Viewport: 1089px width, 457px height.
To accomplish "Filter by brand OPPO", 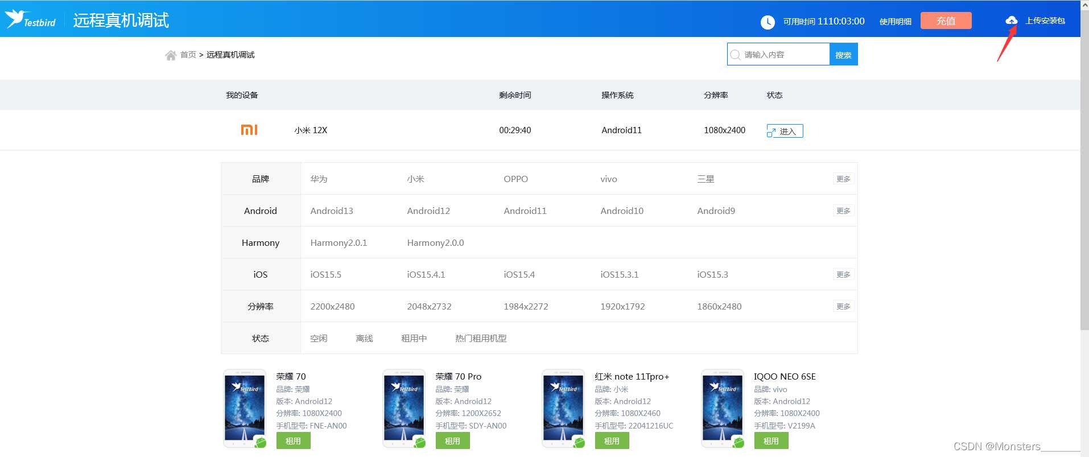I will pyautogui.click(x=515, y=179).
